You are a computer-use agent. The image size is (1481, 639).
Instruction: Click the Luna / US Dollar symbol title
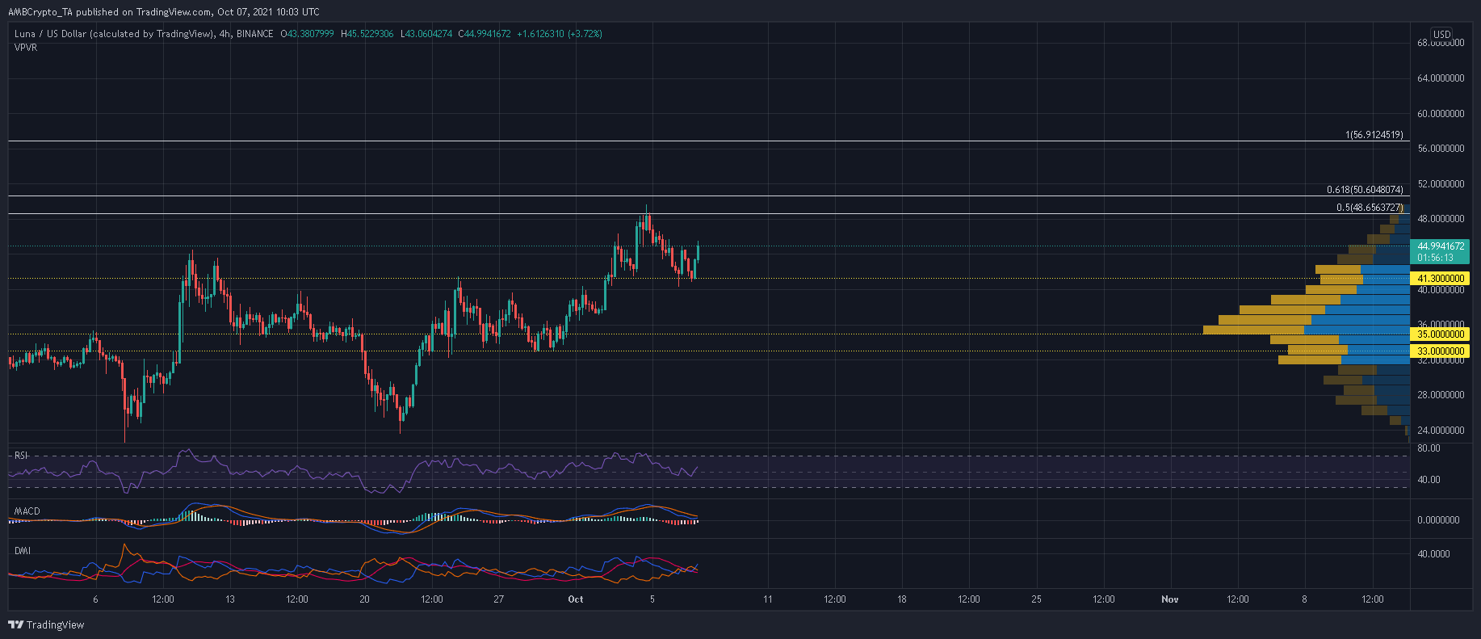coord(114,34)
